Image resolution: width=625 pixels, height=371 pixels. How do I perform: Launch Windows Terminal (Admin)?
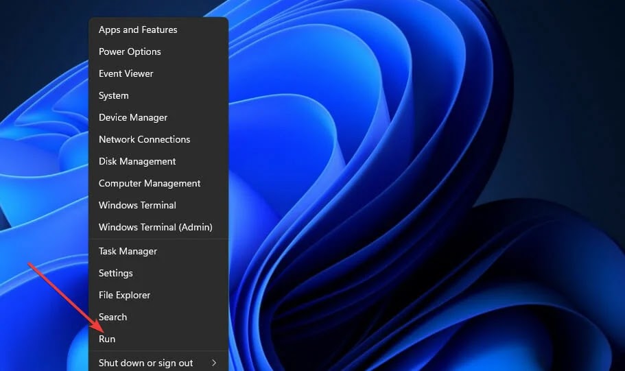tap(158, 227)
